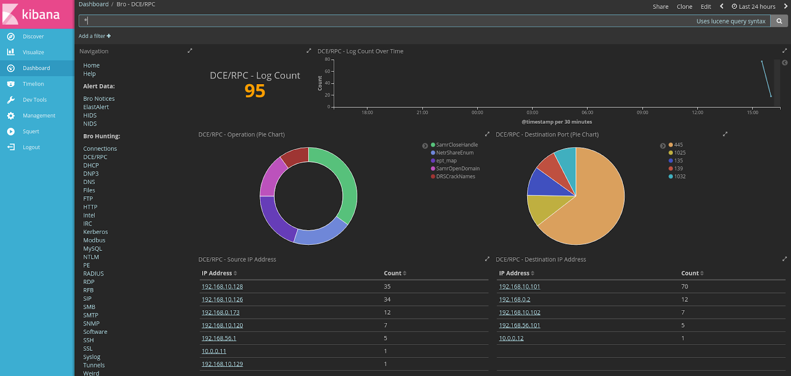Go to DNS in Bro Hunting list
The image size is (791, 376).
pos(89,182)
